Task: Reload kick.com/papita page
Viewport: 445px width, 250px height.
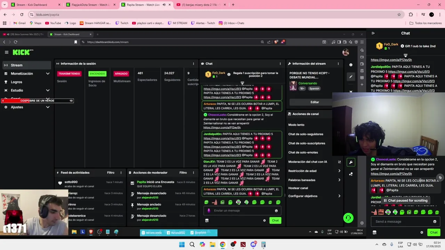Action: pos(22,15)
